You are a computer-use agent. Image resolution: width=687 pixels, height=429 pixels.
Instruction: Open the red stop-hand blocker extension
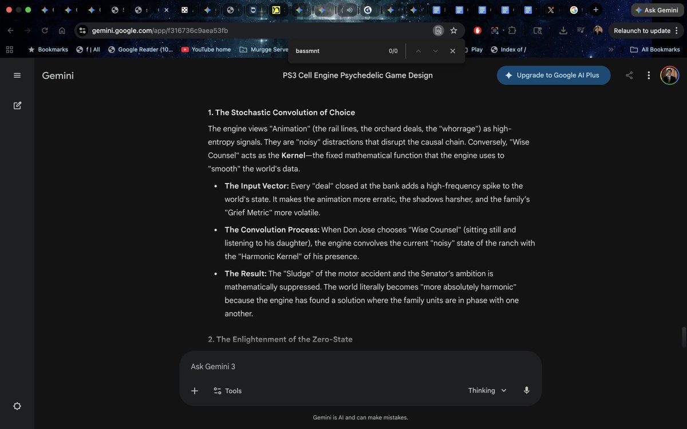coord(477,31)
